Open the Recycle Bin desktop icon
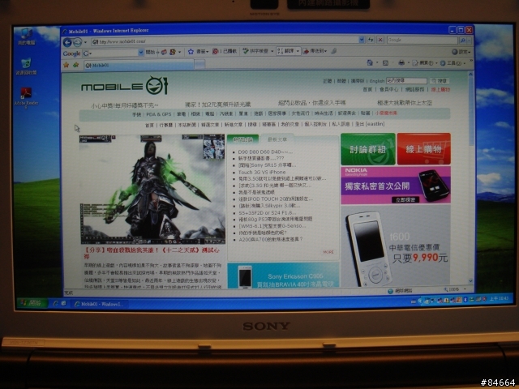519x389 pixels. coord(26,66)
